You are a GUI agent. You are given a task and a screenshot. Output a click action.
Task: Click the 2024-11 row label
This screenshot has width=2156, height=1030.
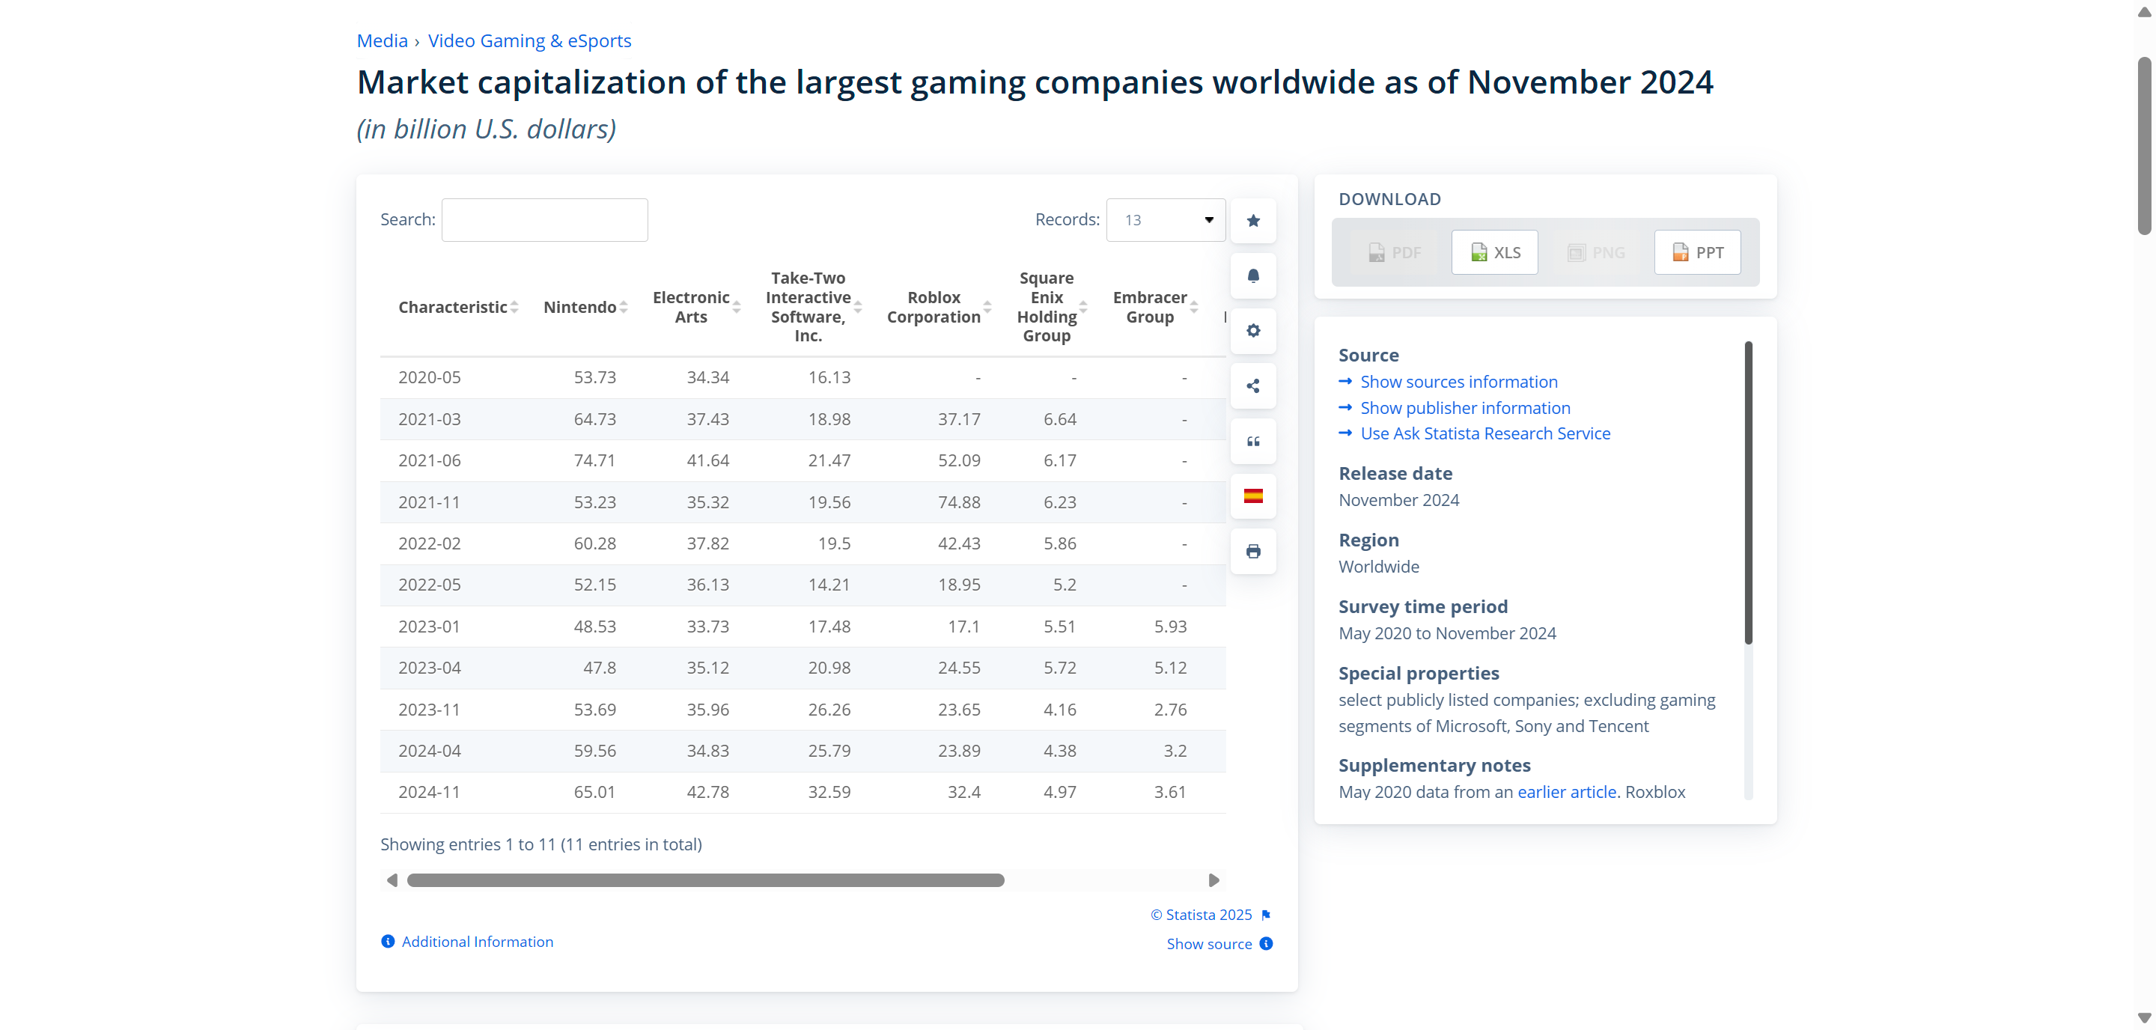pos(430,793)
